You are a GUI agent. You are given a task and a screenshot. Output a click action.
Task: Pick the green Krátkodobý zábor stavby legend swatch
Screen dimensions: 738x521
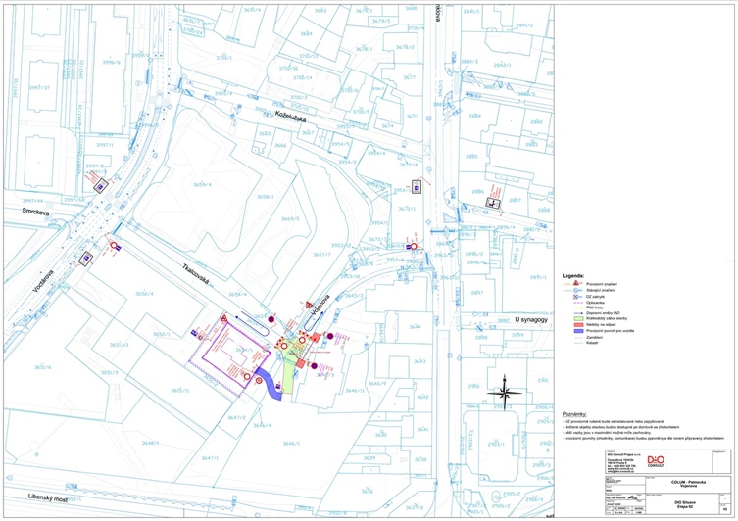pos(578,319)
